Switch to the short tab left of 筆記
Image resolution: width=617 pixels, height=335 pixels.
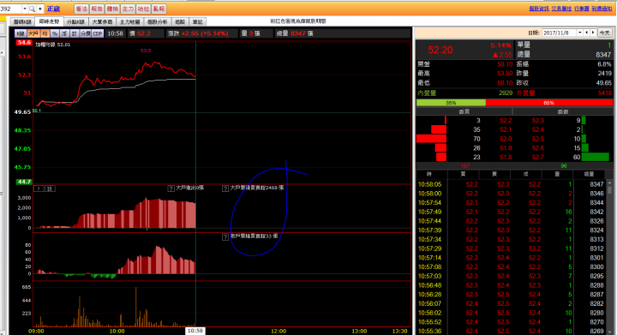(180, 22)
